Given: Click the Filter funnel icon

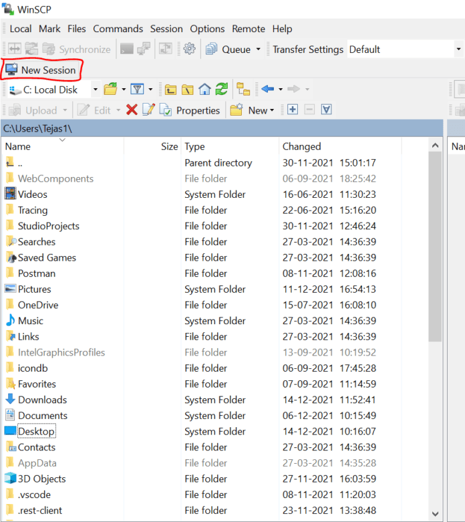Looking at the screenshot, I should pyautogui.click(x=137, y=89).
